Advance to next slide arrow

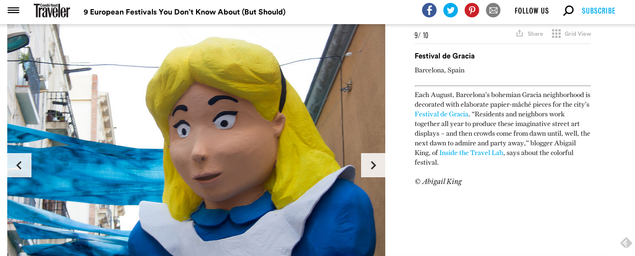point(373,165)
